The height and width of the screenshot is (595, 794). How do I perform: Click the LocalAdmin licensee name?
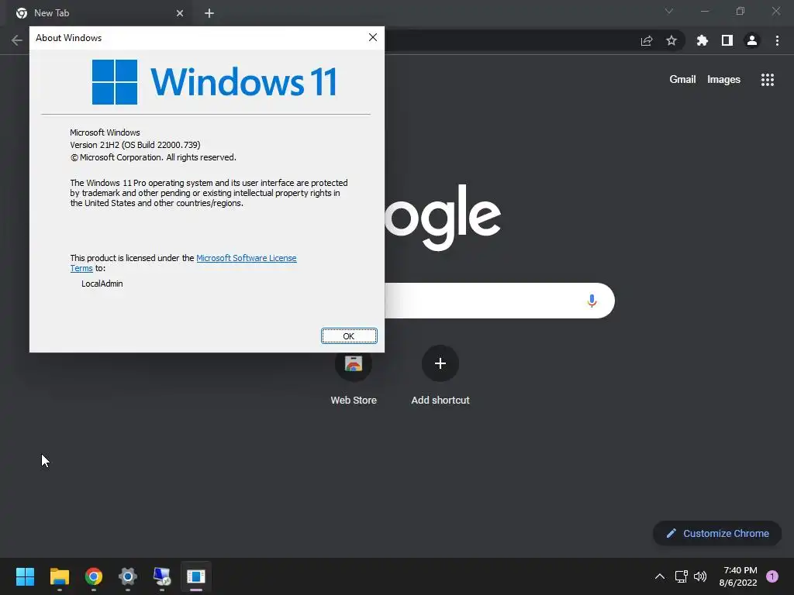102,284
